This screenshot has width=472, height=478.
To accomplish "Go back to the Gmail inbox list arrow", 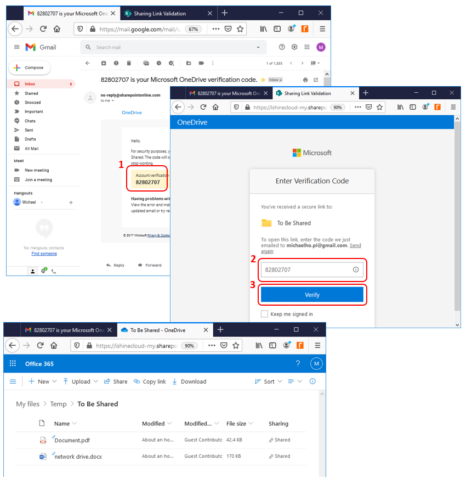I will coord(88,63).
